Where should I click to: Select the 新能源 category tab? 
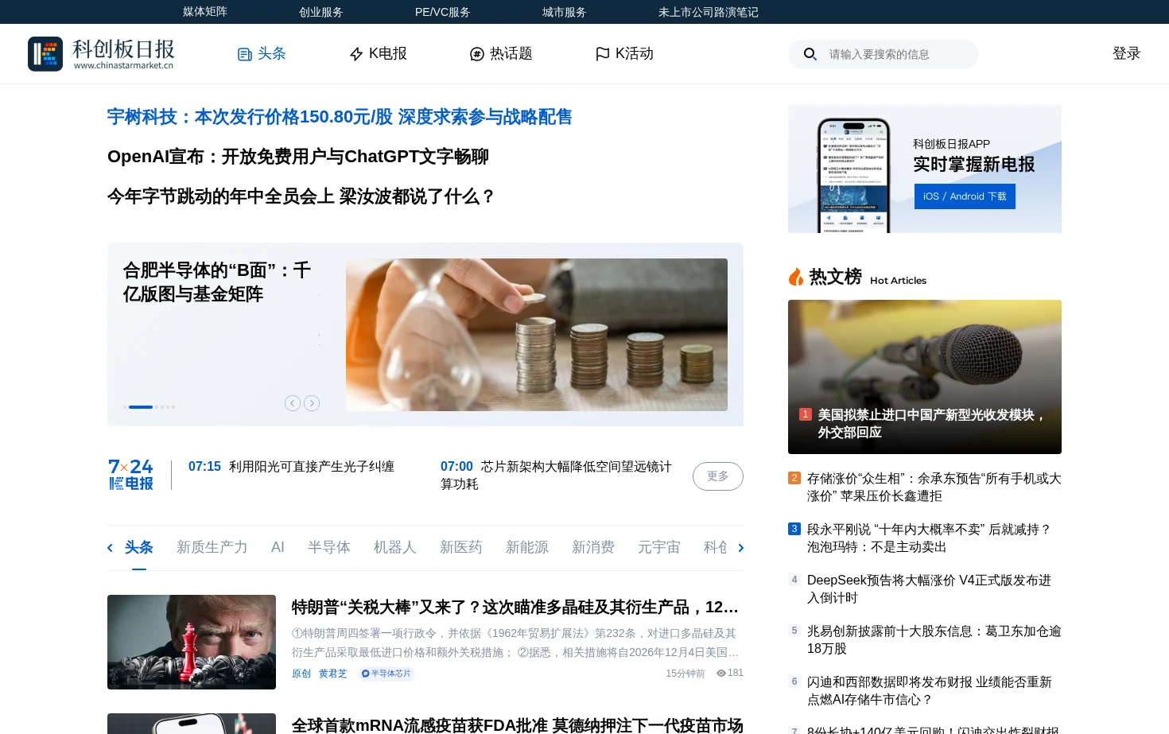click(x=527, y=547)
